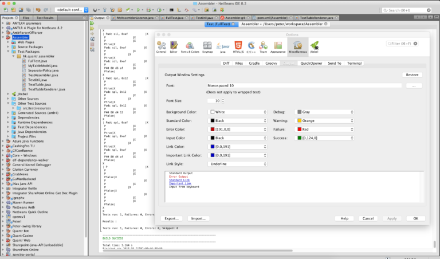440x259 pixels.
Task: Click Build Project hammer icon
Action: click(x=104, y=10)
